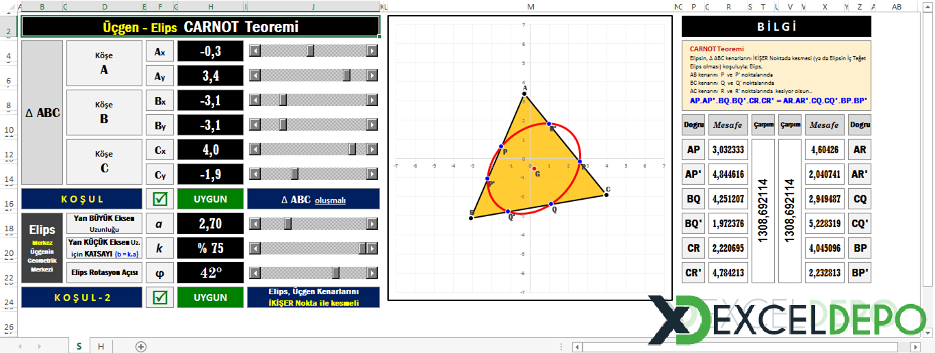Decrease semi-major axis a with left arrow
Screen dimensions: 935x353
(255, 224)
